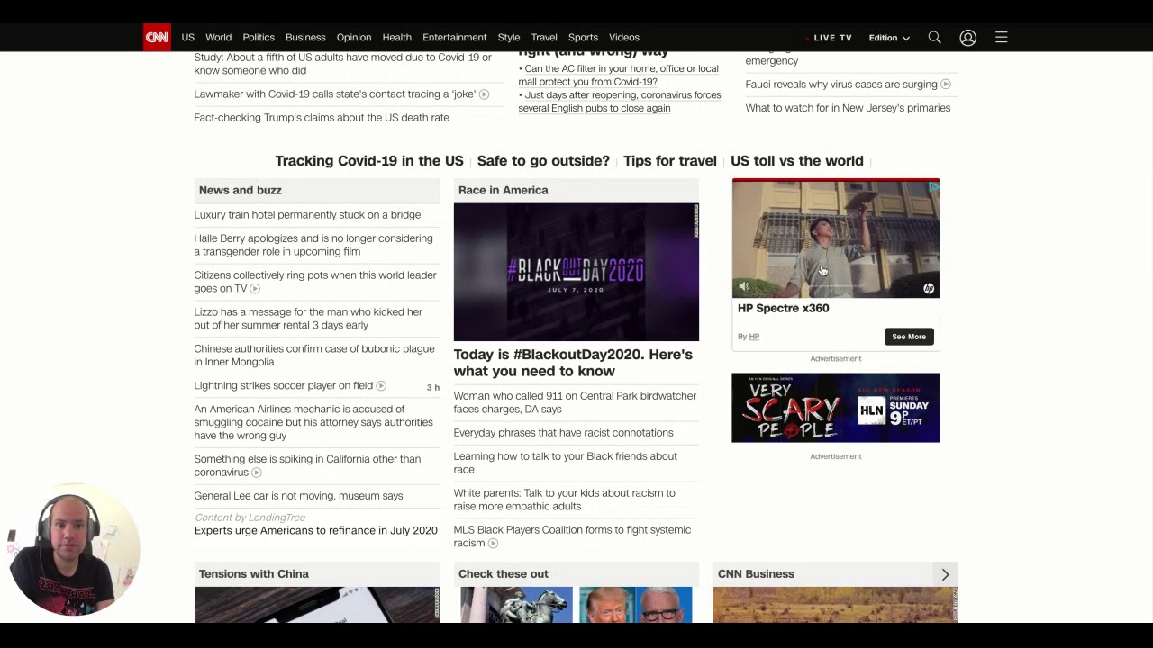Play video icon beside Fauci virus cases story
The height and width of the screenshot is (648, 1153).
point(945,85)
